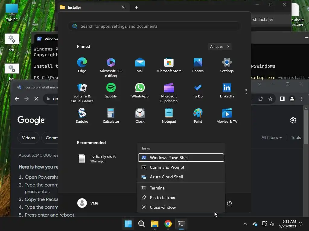Image resolution: width=309 pixels, height=231 pixels.
Task: Open taskbar Search icon
Action: tap(142, 224)
